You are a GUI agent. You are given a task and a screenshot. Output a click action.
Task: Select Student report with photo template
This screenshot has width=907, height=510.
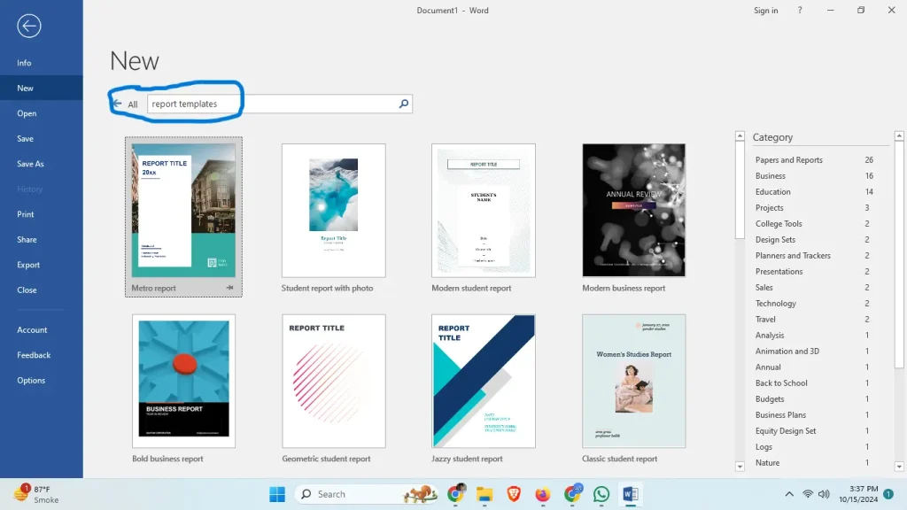coord(333,211)
